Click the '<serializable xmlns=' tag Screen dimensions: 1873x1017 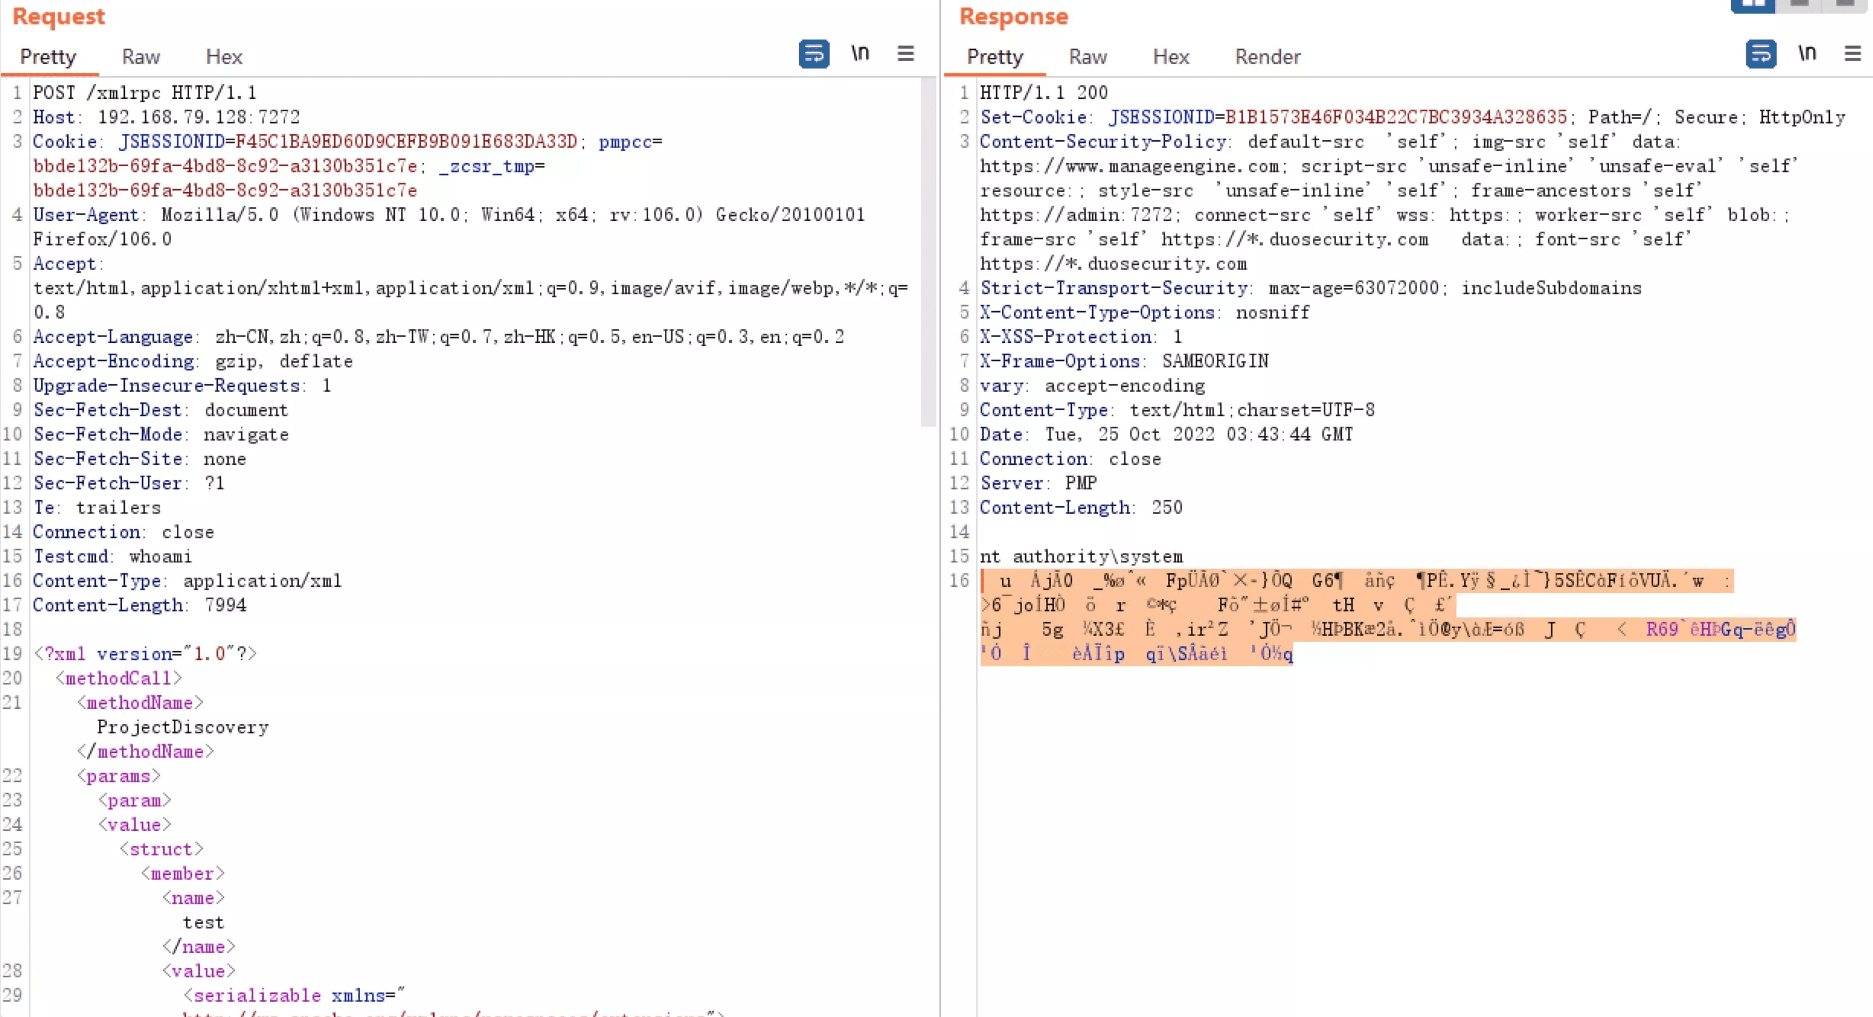click(x=294, y=995)
